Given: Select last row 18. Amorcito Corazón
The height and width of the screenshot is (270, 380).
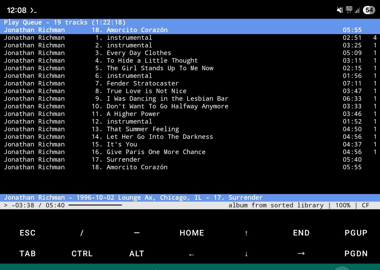Looking at the screenshot, I should point(190,167).
